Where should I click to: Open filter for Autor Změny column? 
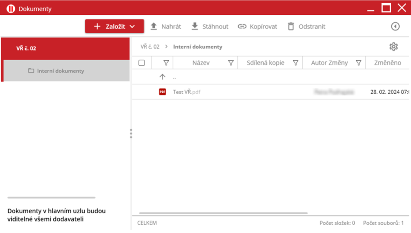pos(359,63)
